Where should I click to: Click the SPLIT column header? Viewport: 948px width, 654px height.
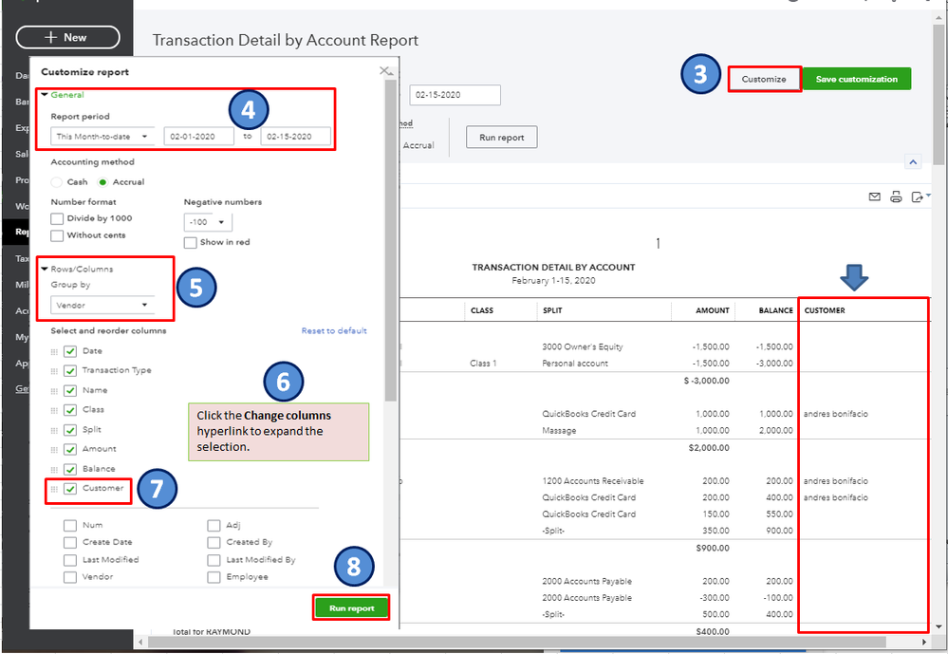pyautogui.click(x=552, y=310)
